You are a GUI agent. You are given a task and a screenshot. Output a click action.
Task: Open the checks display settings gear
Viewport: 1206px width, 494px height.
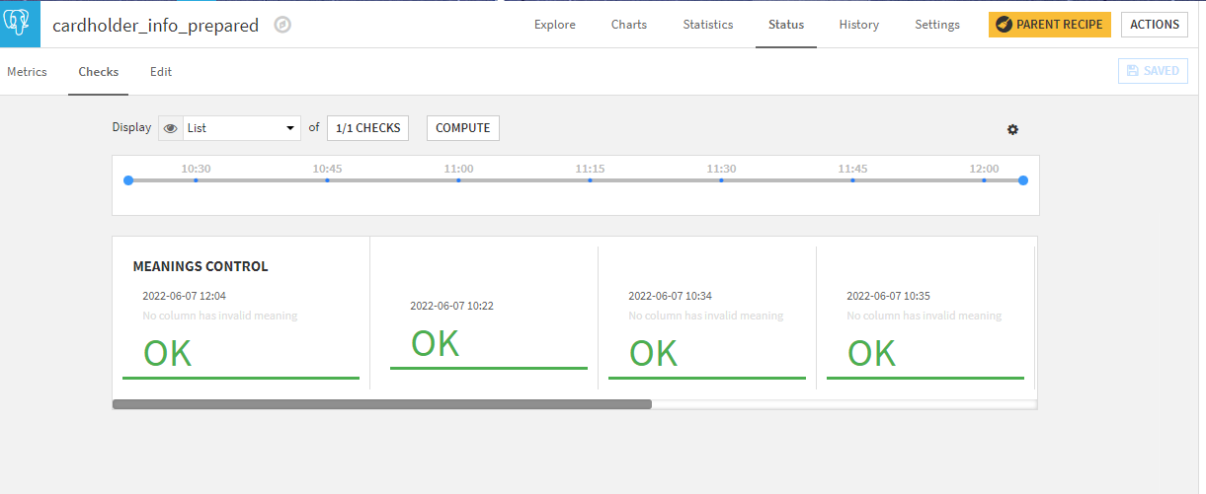1012,129
